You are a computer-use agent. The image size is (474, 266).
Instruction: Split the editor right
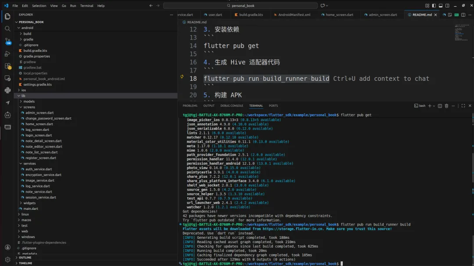(463, 14)
